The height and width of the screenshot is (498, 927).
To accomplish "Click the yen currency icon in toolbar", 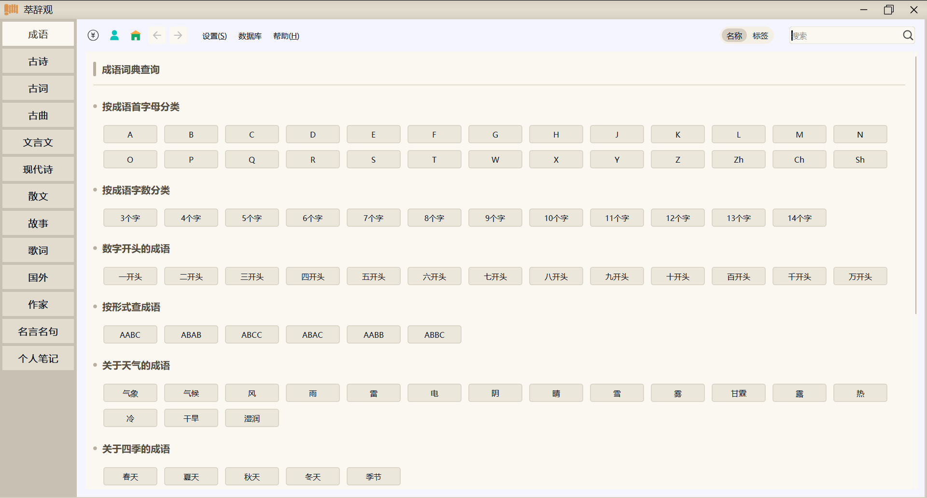I will click(93, 35).
